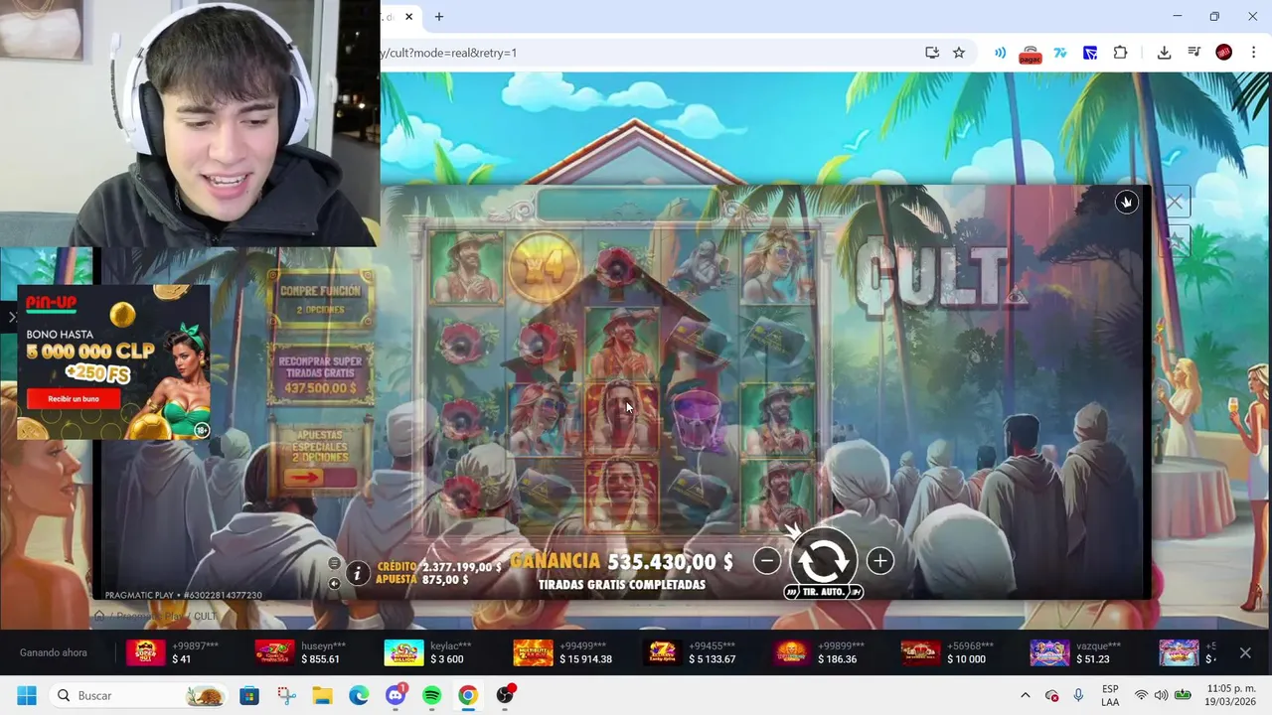Click the winner entry +99899*** $186.36
This screenshot has height=715, width=1272.
click(819, 652)
